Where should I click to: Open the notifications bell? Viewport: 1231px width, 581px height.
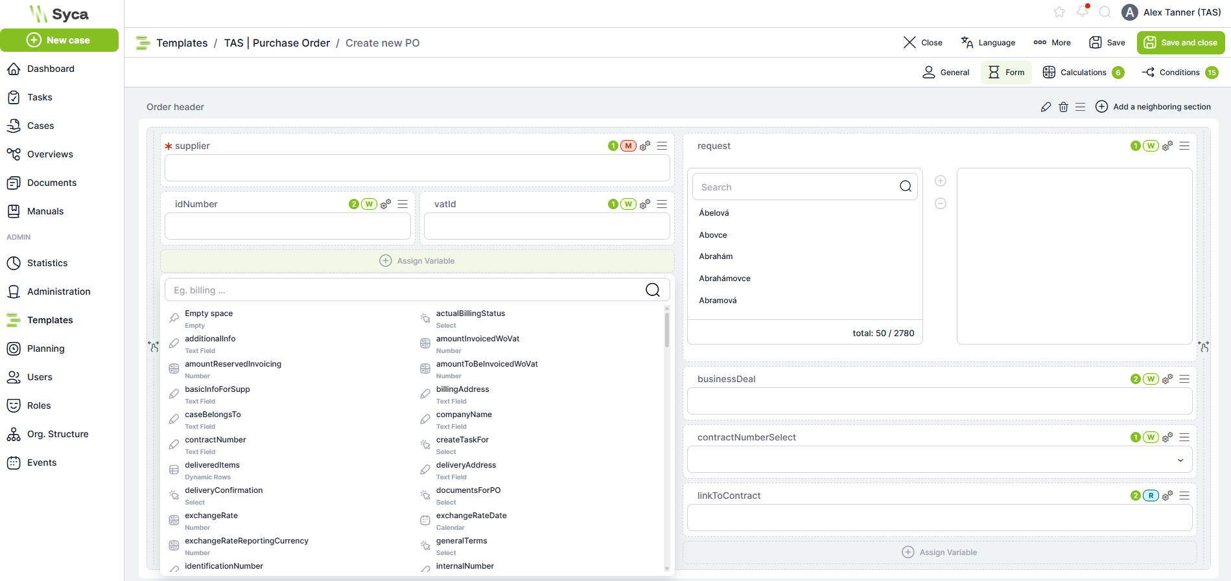1082,12
